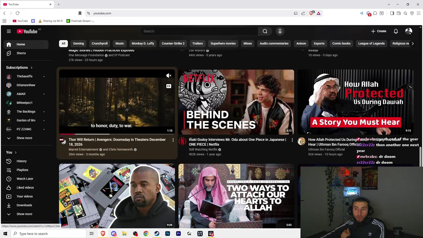This screenshot has height=238, width=423.
Task: Select the All filter chip
Action: click(x=63, y=43)
